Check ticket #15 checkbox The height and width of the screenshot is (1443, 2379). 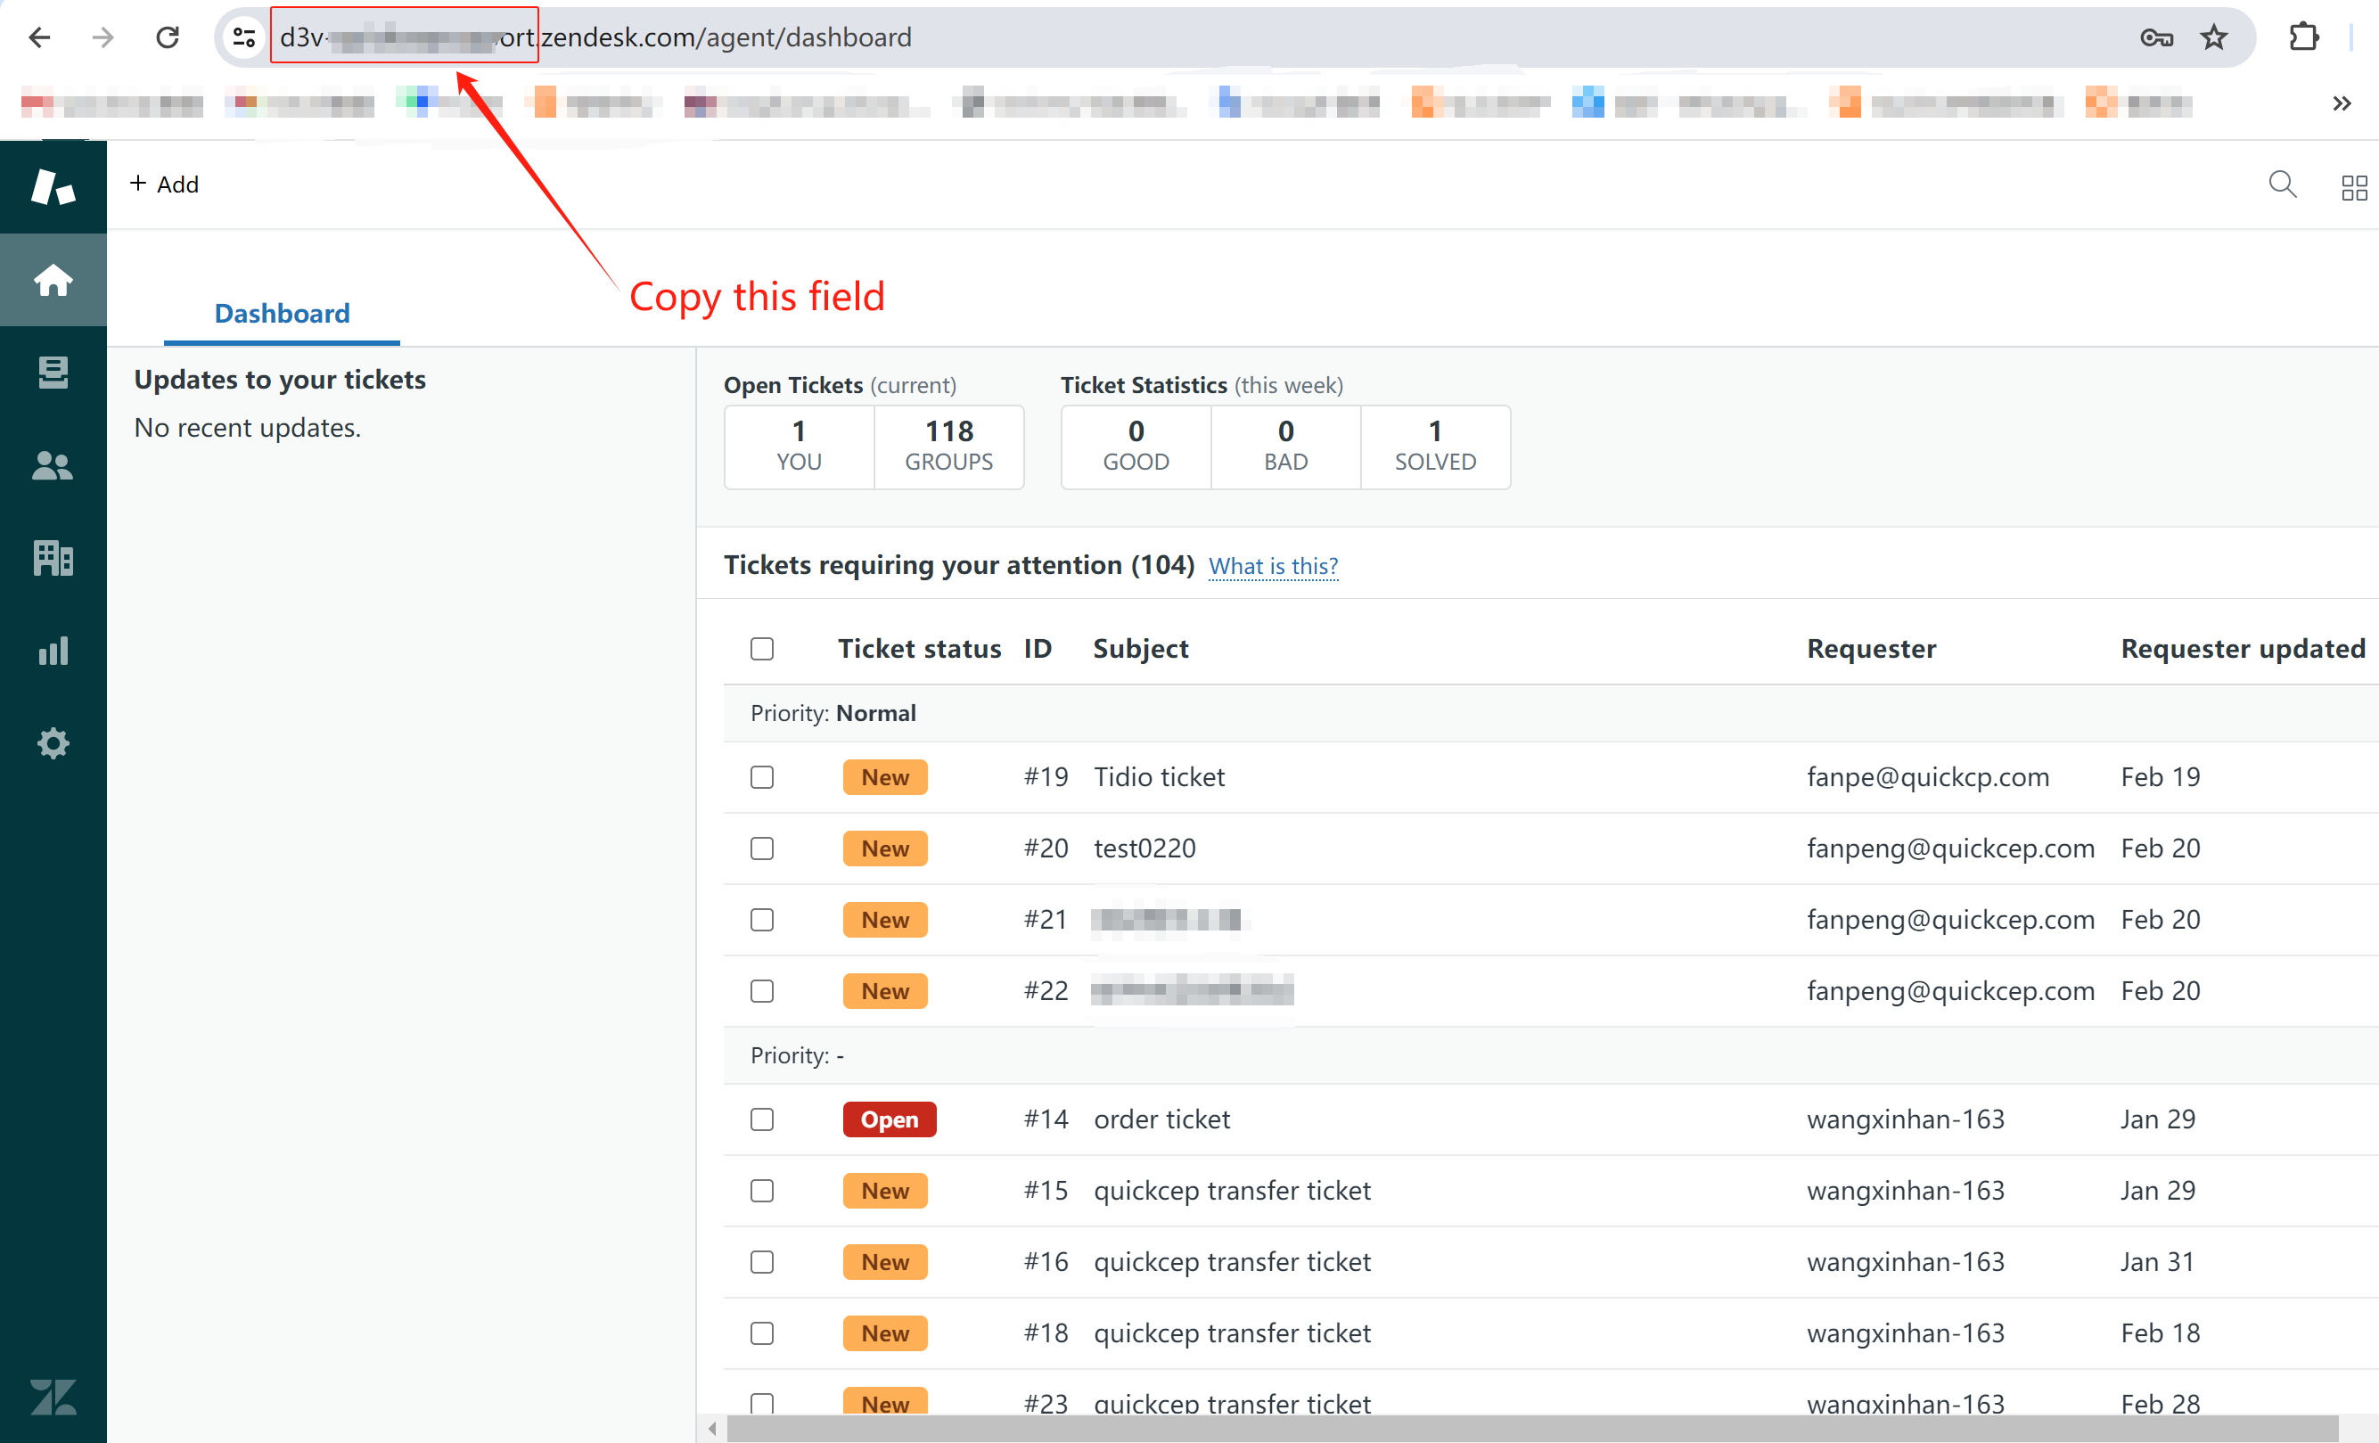tap(762, 1191)
